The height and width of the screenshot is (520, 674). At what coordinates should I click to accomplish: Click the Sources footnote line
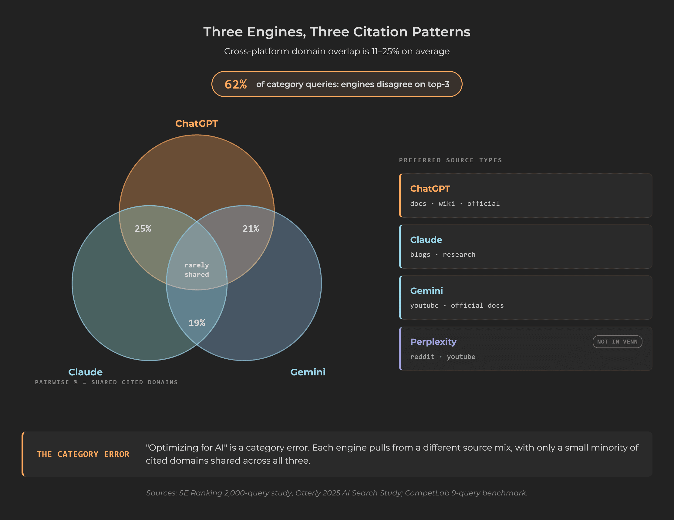pyautogui.click(x=337, y=493)
